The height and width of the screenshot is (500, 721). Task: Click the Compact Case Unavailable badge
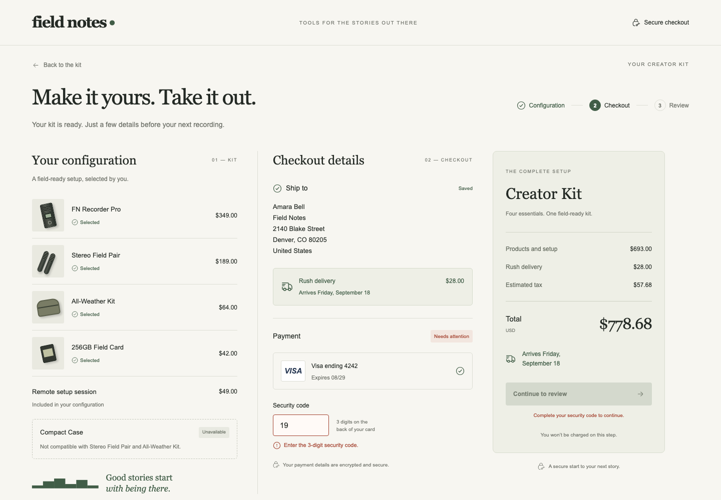(x=214, y=432)
